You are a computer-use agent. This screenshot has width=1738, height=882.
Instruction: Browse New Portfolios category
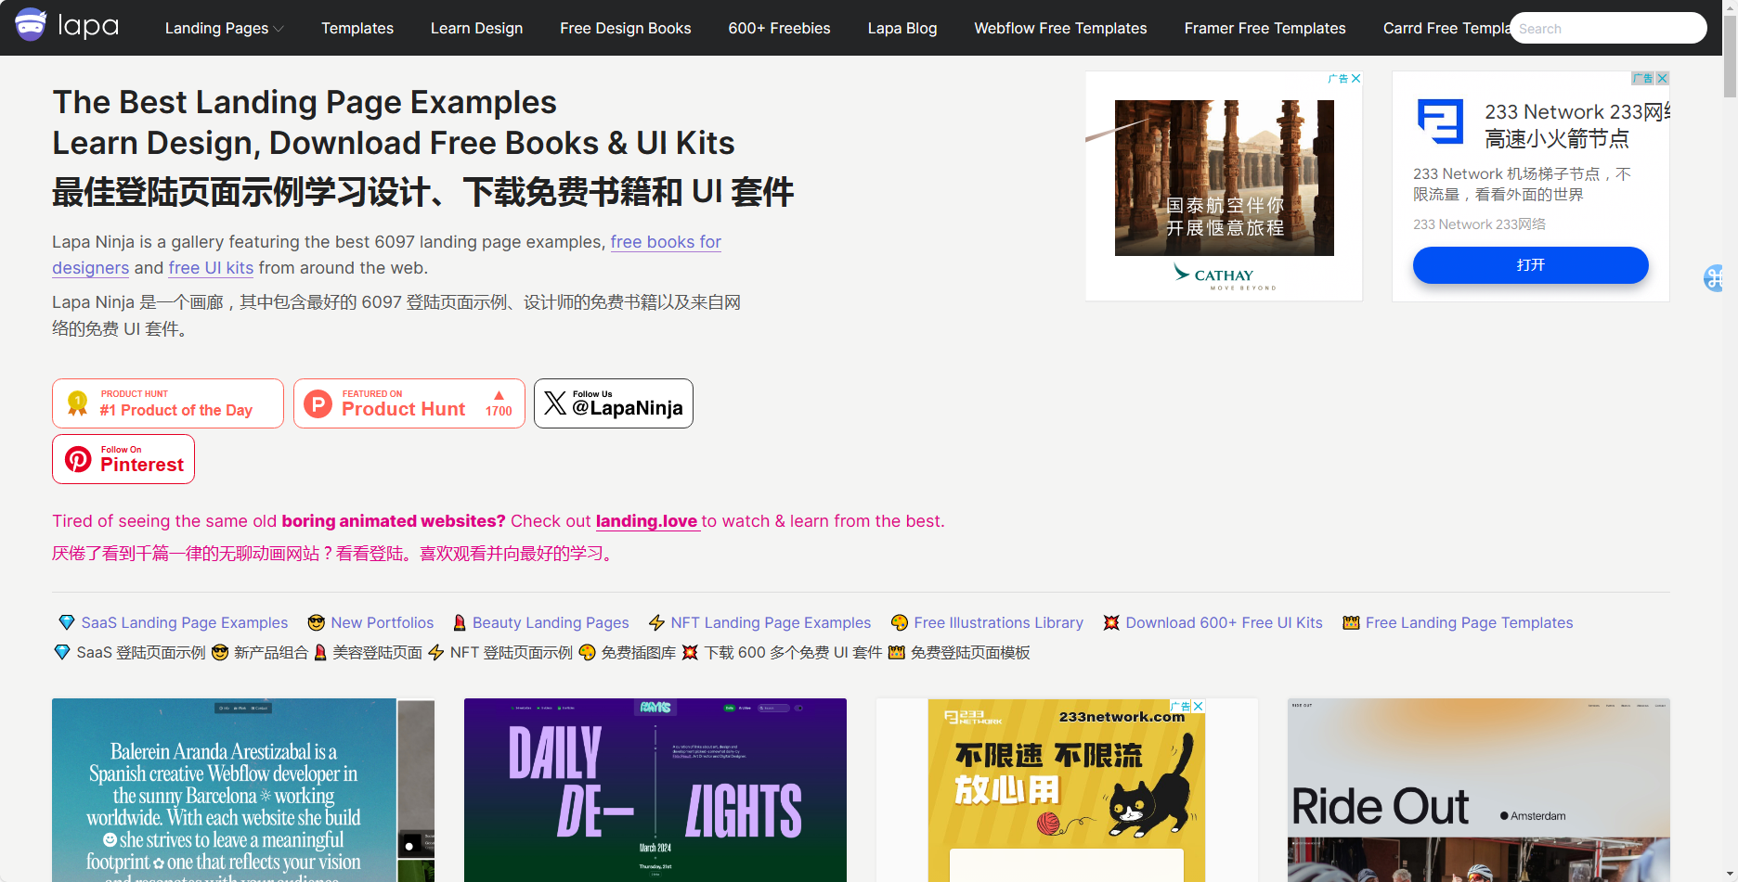(383, 623)
